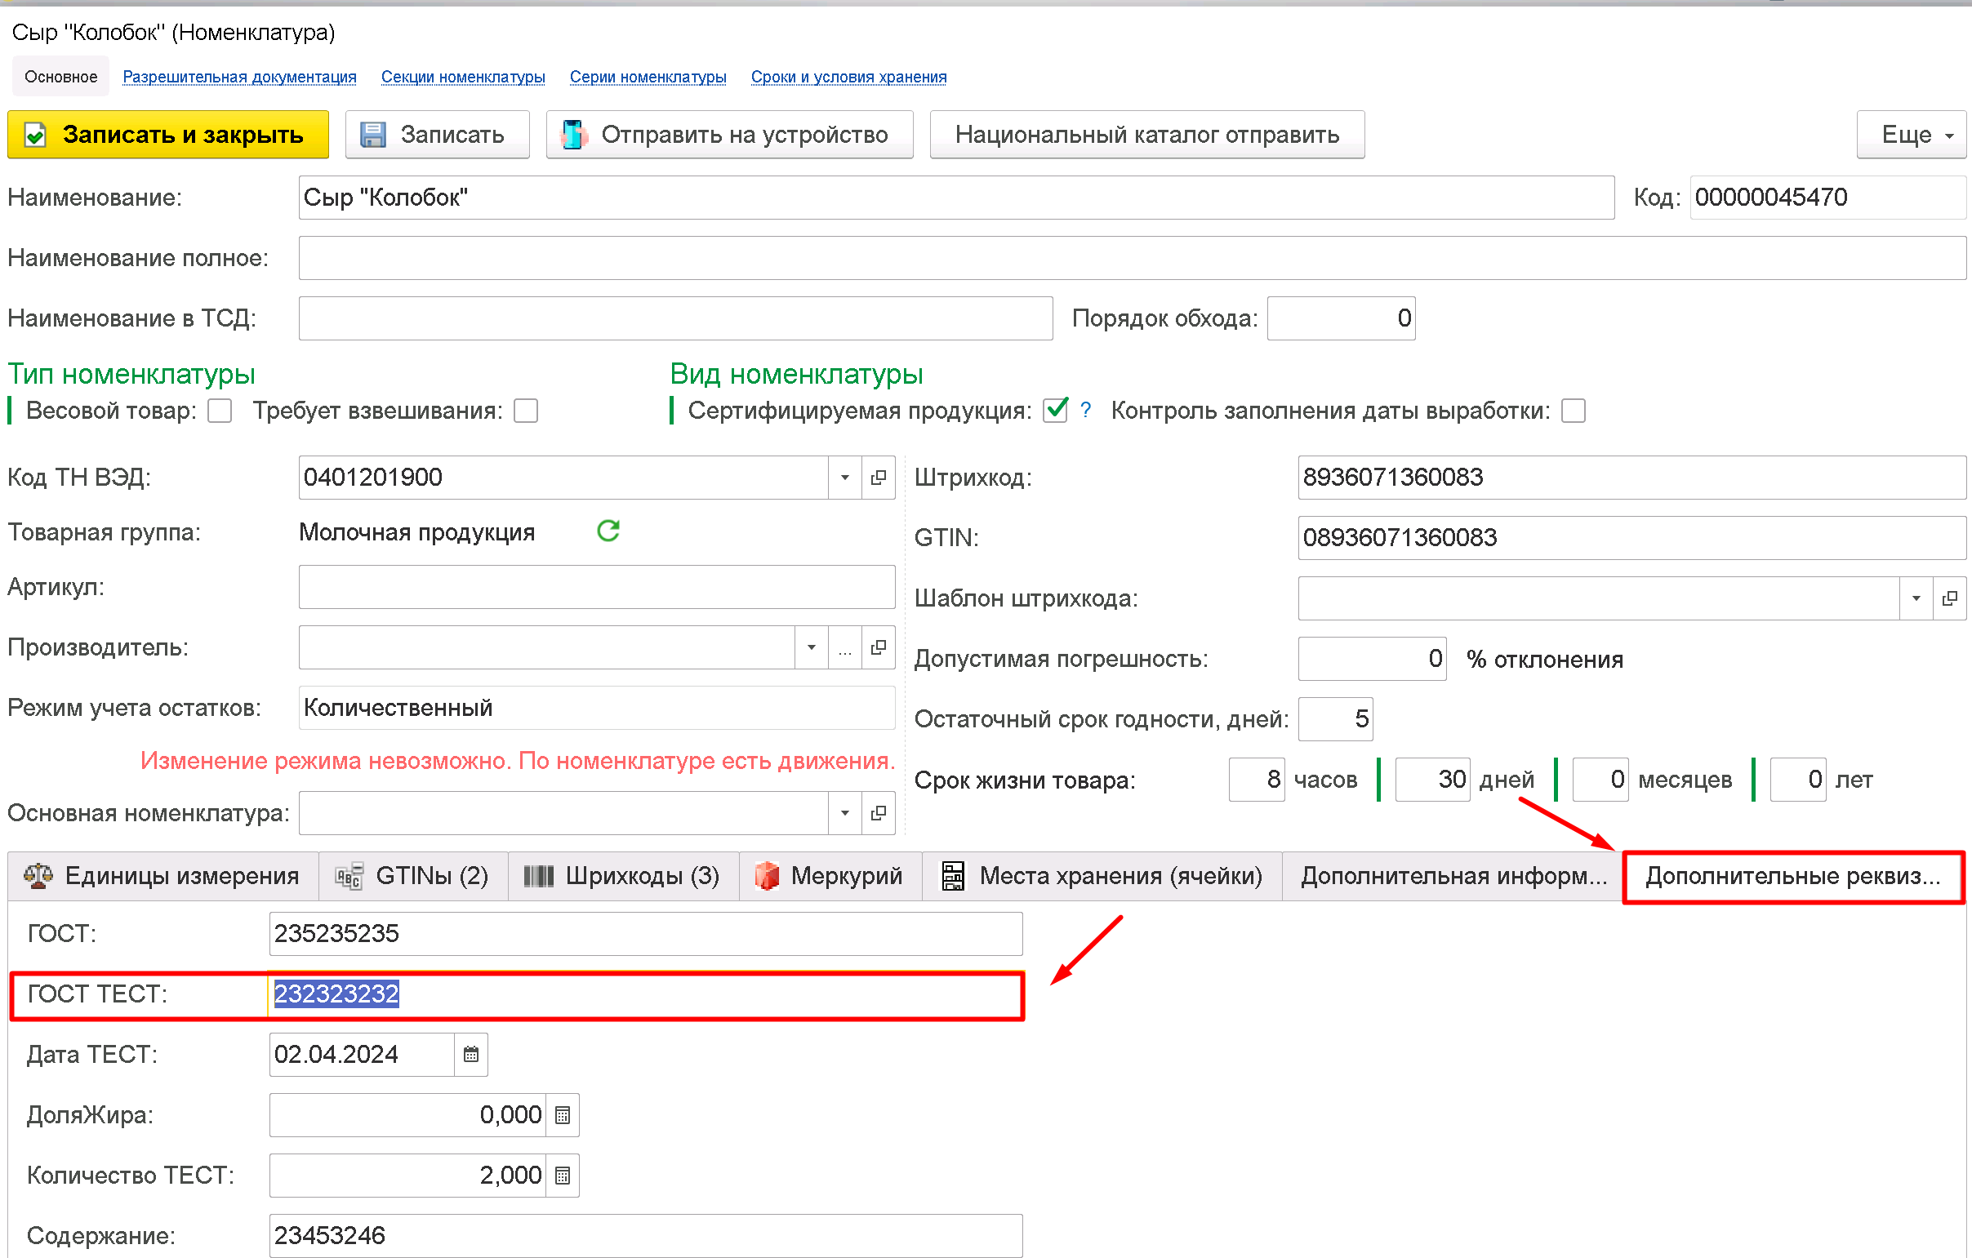Click the 'ГОСТ ТЕСТ' input field
This screenshot has width=1972, height=1258.
point(646,994)
